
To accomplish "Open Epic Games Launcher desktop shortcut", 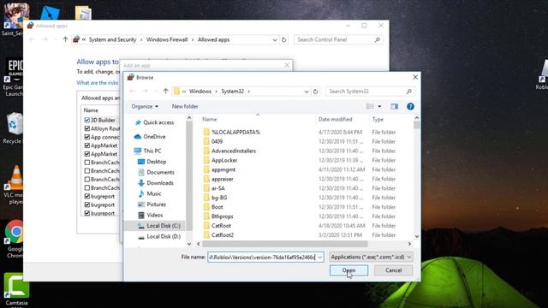I will pos(14,78).
